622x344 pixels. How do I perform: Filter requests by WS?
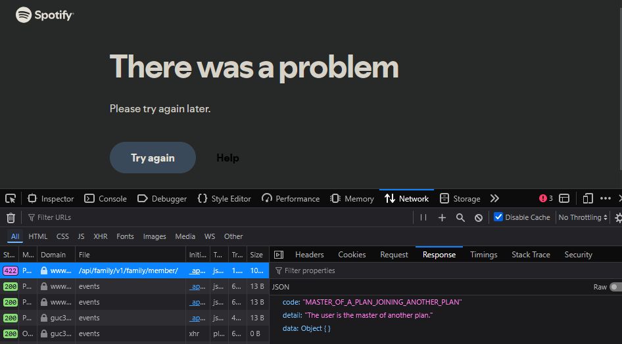tap(210, 236)
